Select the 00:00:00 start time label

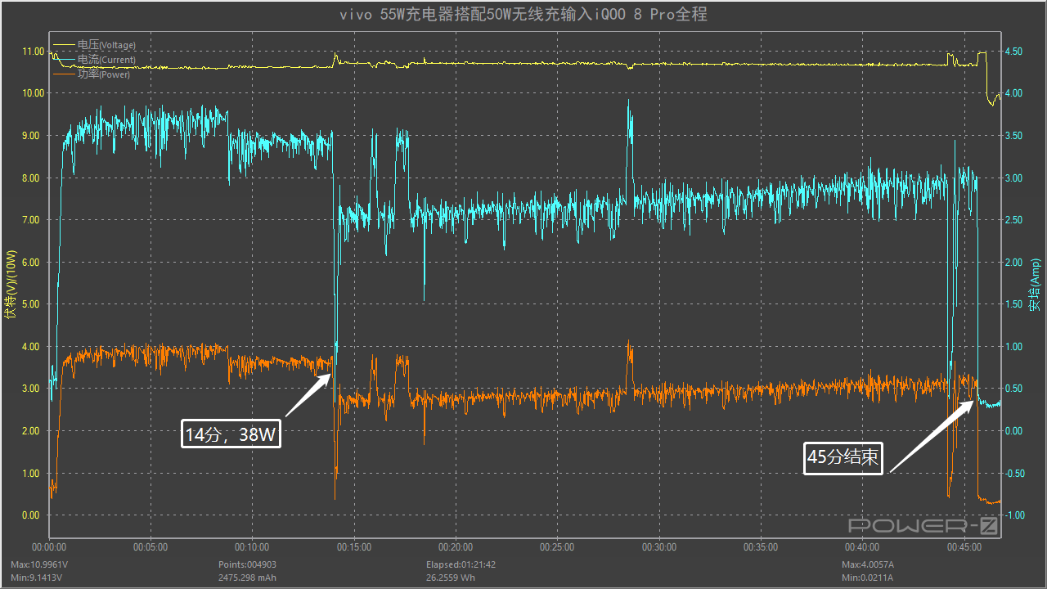pos(49,547)
